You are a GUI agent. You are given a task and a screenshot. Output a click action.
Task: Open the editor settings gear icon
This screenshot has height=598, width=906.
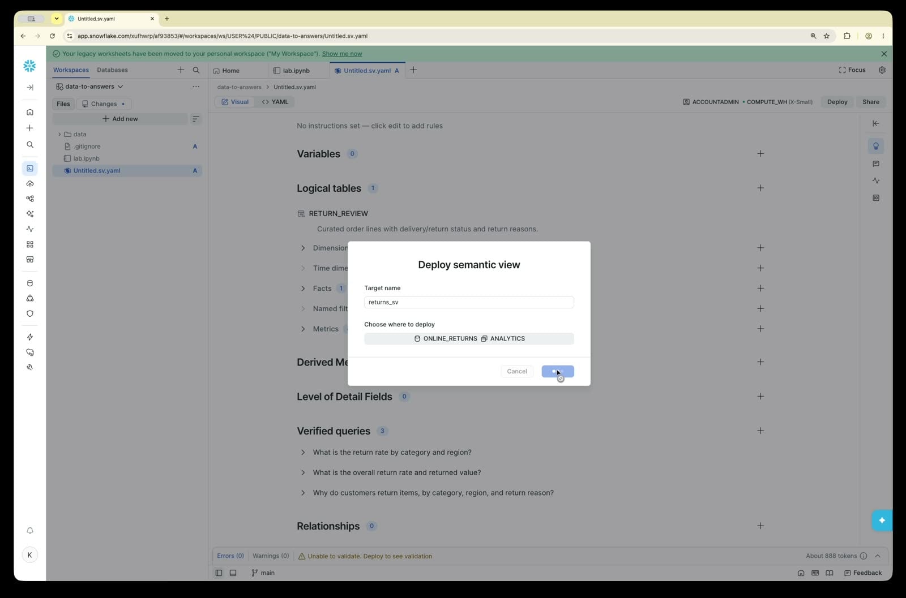point(882,70)
